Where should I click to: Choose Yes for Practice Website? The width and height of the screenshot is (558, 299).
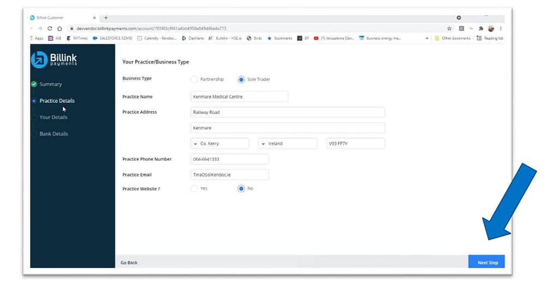click(x=194, y=189)
